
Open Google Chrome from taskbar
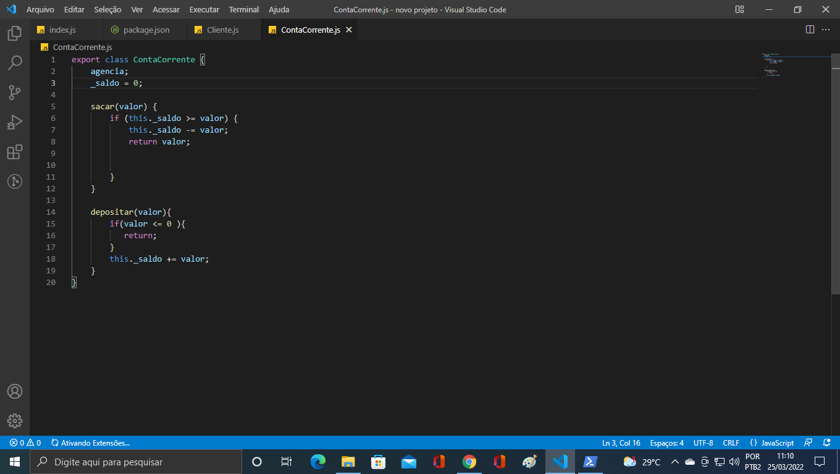pos(469,462)
